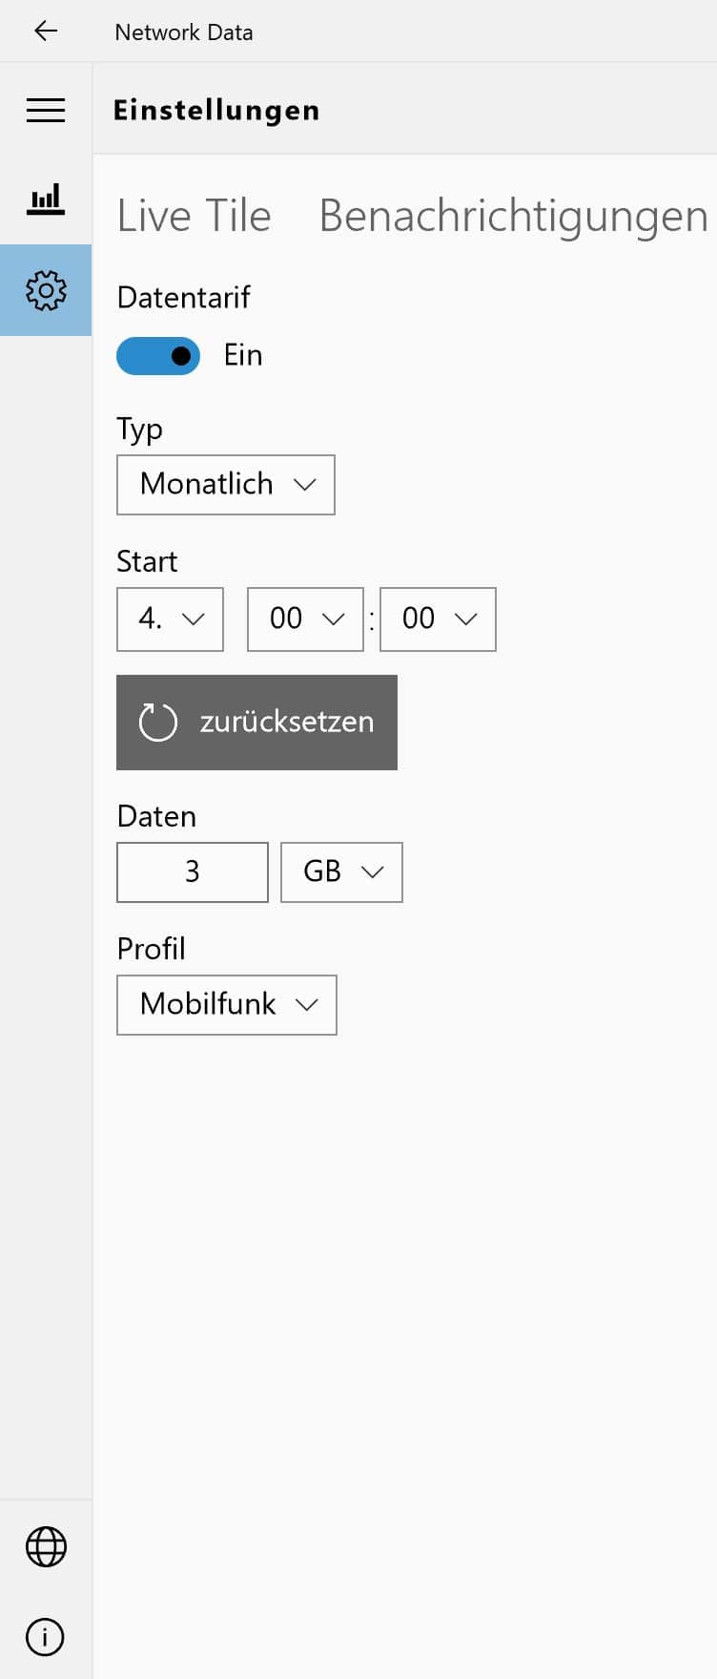The image size is (717, 1679).
Task: Switch to the Live Tile tab
Action: point(194,216)
